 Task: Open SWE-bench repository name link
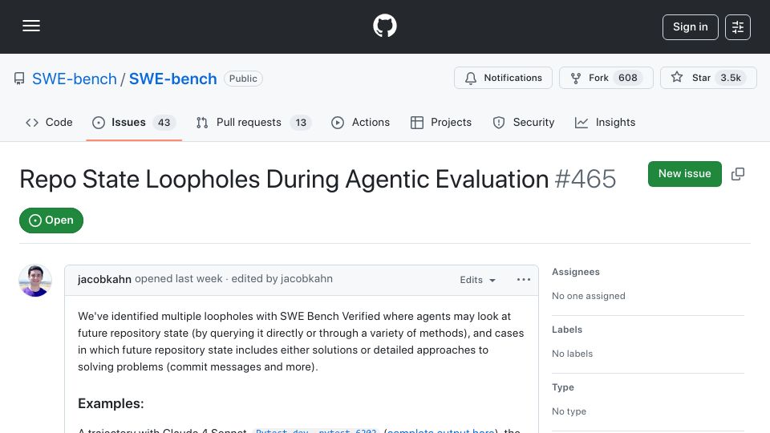click(x=173, y=79)
